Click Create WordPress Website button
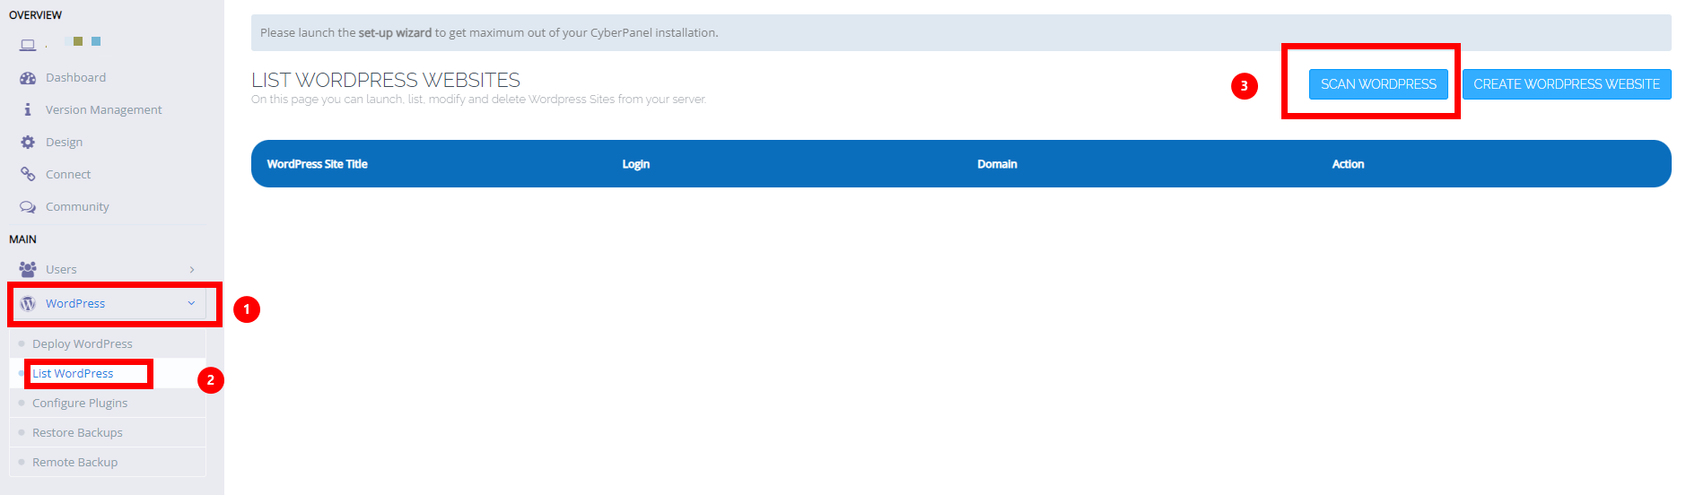The height and width of the screenshot is (495, 1695). pyautogui.click(x=1567, y=84)
